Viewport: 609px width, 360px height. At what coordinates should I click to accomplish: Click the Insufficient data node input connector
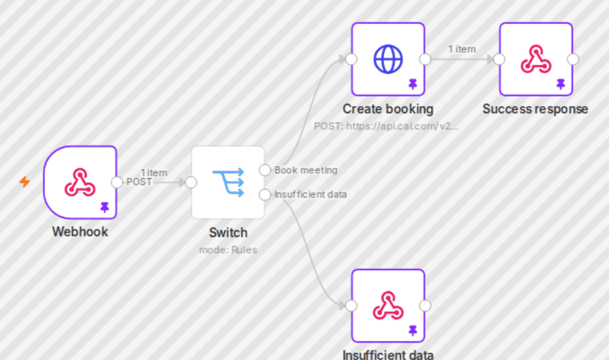(352, 306)
